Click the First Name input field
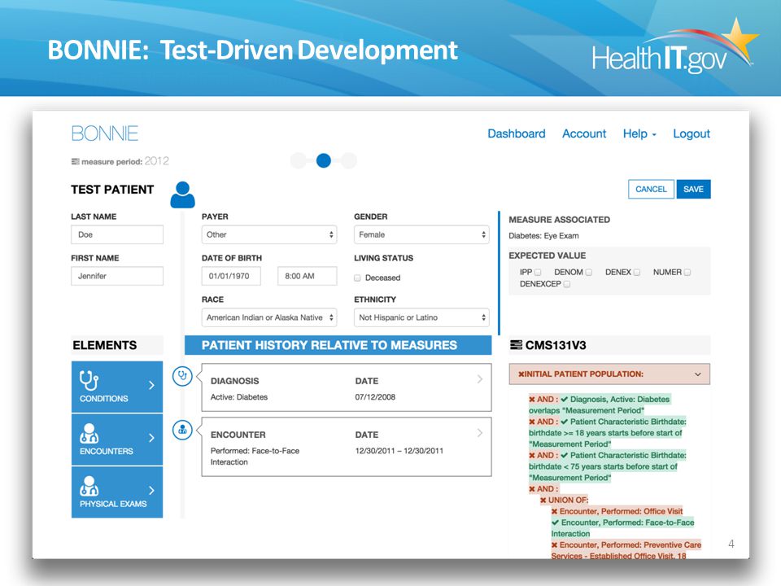 [117, 276]
